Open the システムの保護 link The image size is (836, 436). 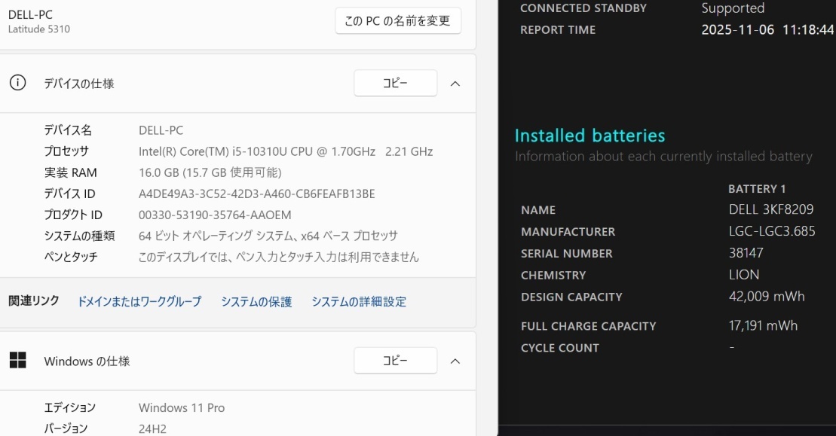point(256,302)
